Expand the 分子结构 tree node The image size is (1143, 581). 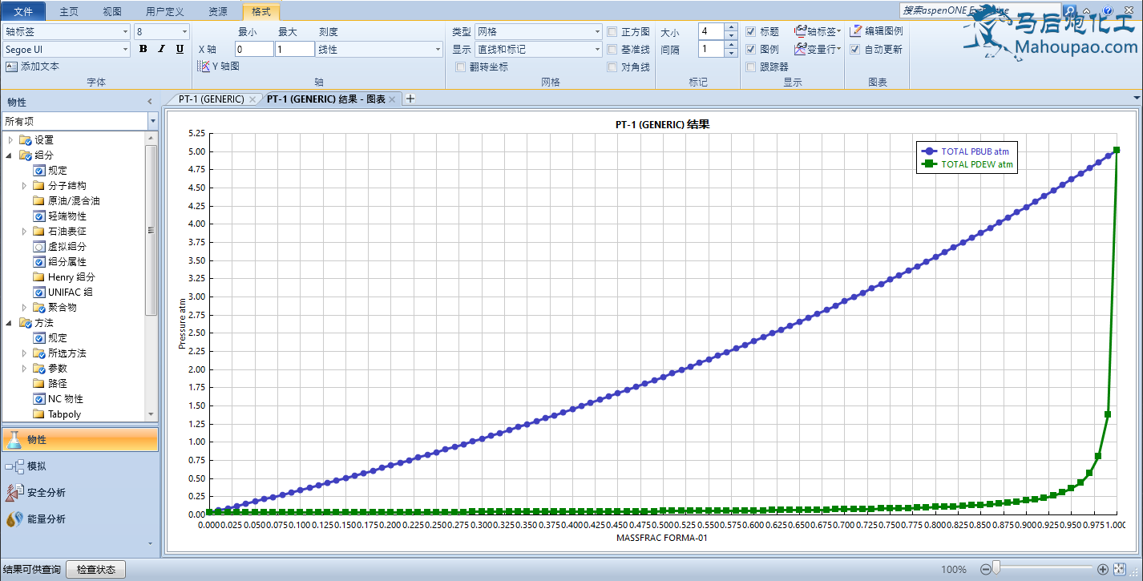tap(25, 186)
